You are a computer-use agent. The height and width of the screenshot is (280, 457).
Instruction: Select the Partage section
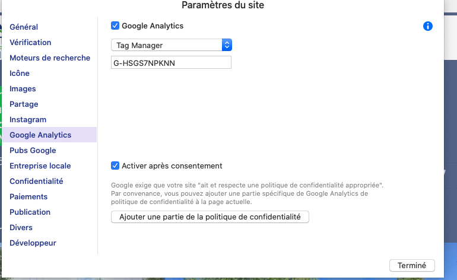(x=24, y=104)
